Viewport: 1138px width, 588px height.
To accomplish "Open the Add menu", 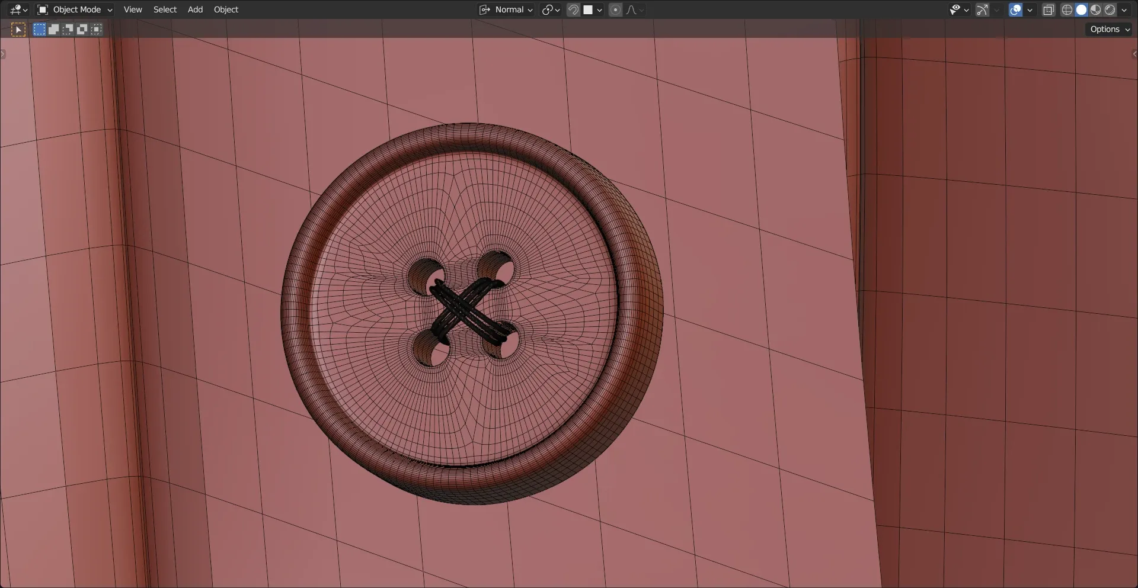I will tap(195, 9).
